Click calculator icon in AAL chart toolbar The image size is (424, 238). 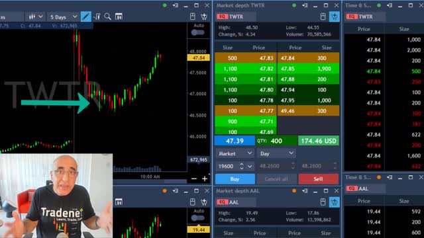tap(193, 202)
